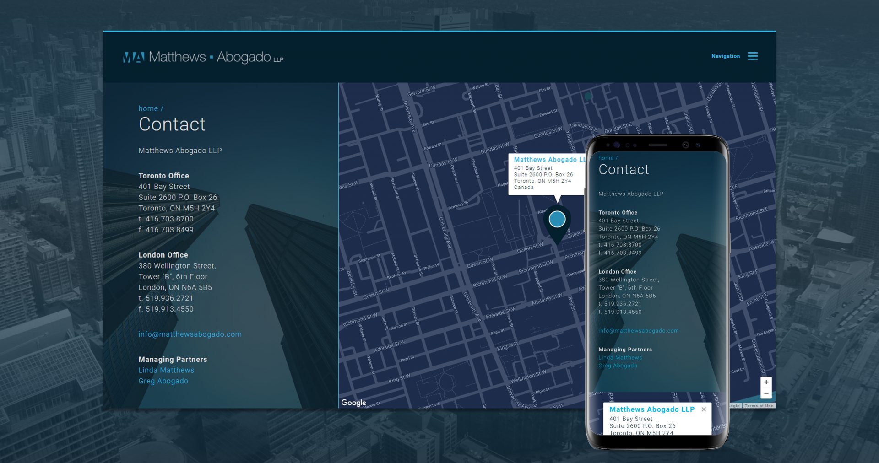
Task: Click the Navigation menu label
Action: tap(726, 56)
